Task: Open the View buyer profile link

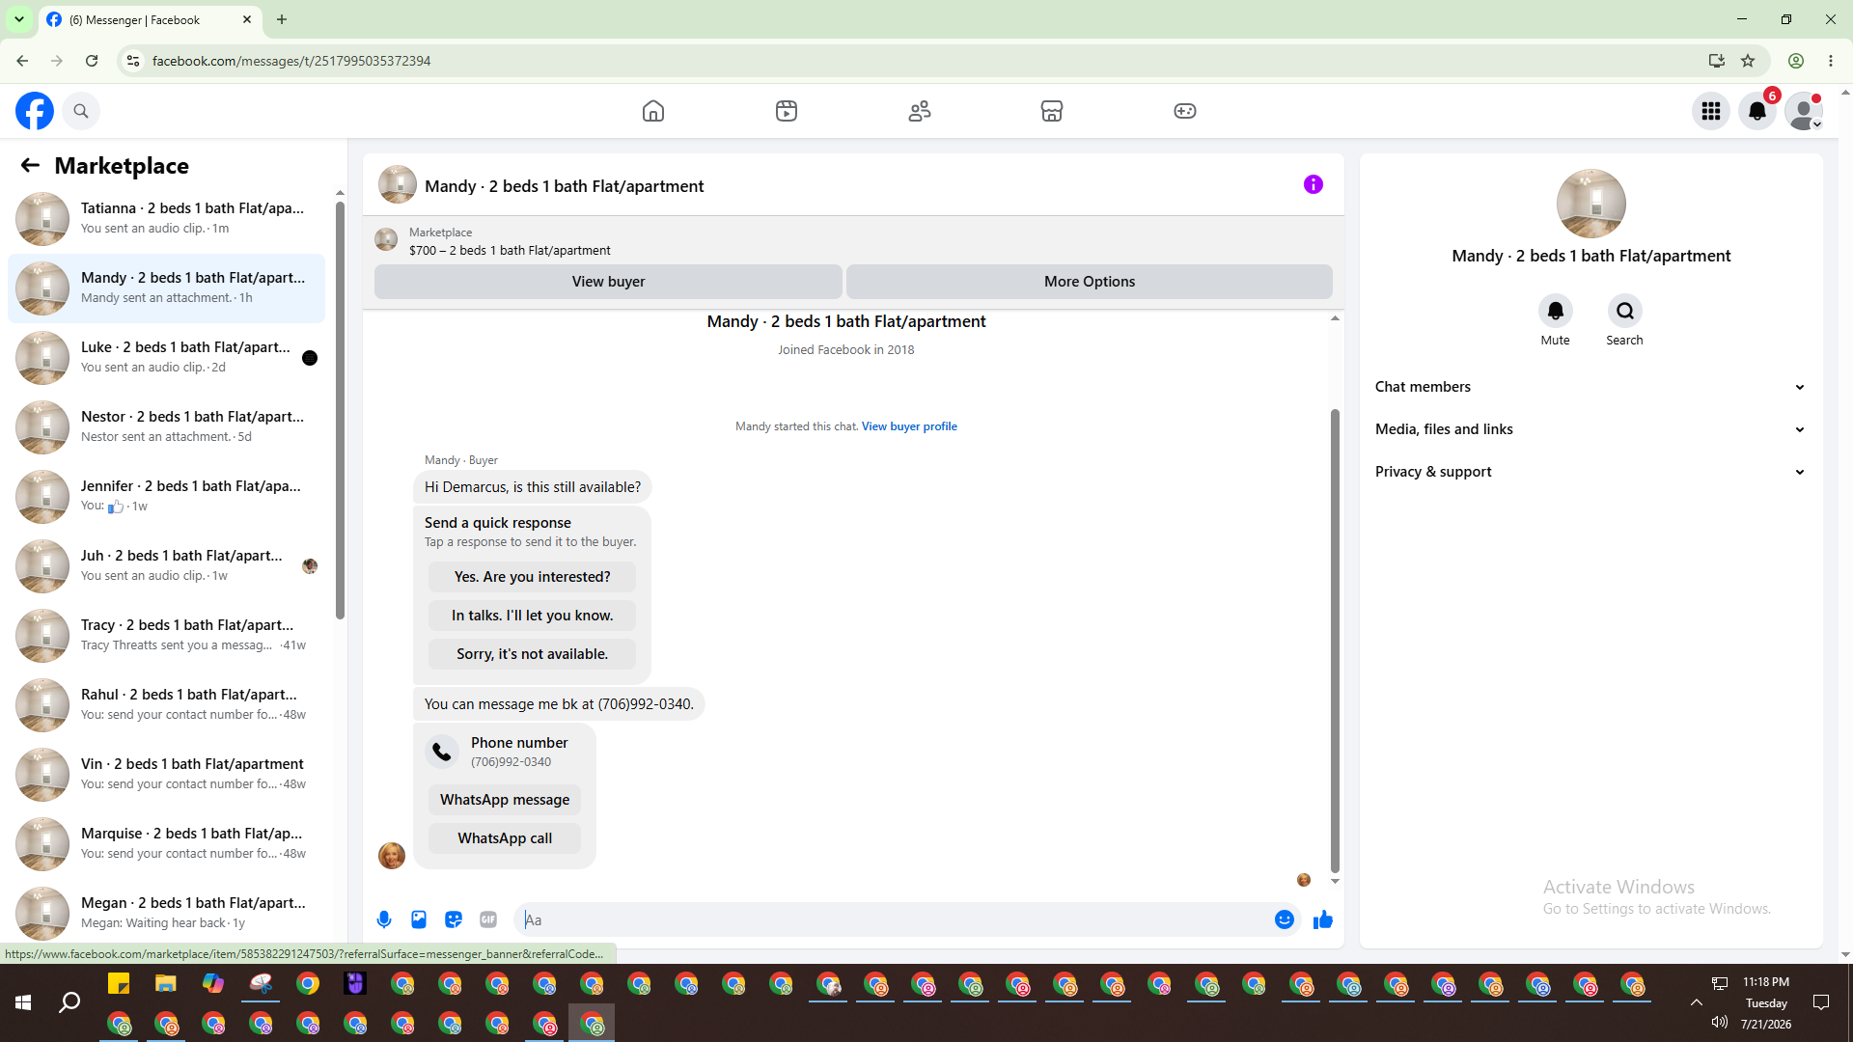Action: 909,426
